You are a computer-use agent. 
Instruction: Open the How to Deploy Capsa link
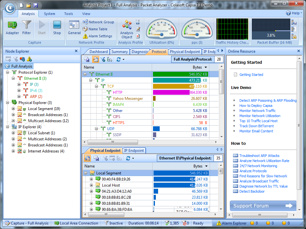point(256,106)
